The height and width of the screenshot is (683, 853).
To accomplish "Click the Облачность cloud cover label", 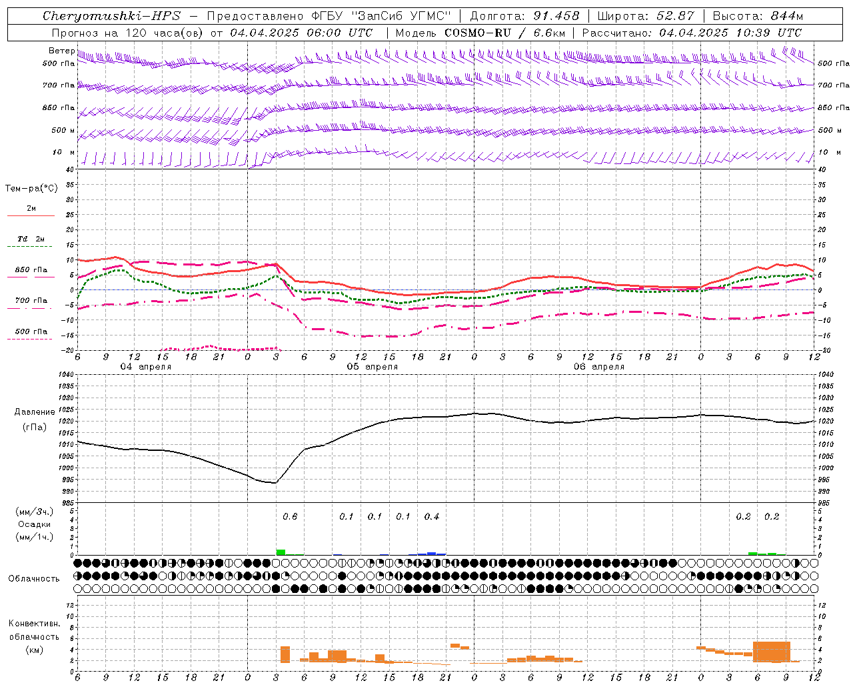I will [34, 578].
